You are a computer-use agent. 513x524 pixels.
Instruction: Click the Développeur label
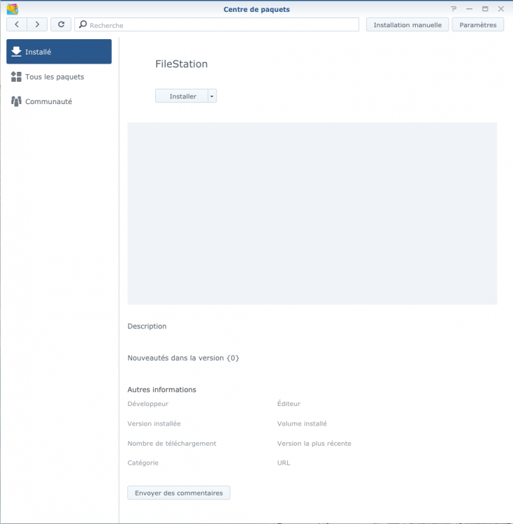tap(147, 404)
